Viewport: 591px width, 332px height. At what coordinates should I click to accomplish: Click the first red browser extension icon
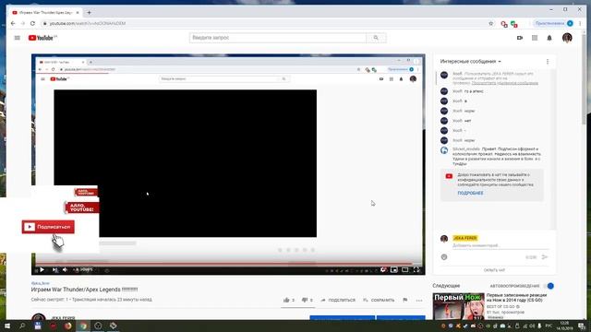(504, 24)
